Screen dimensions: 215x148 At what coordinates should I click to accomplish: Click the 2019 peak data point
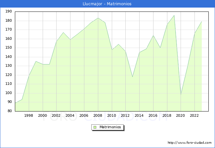[x=174, y=15]
